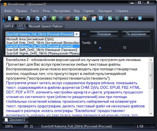Click the vertical scrollbar thumb
Image resolution: width=157 pixels, height=131 pixels.
click(151, 75)
